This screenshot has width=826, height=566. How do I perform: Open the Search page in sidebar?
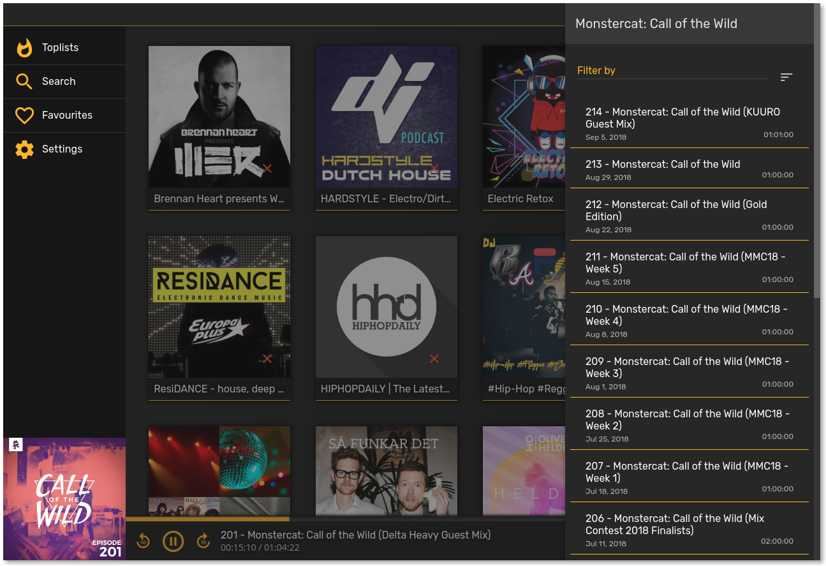pyautogui.click(x=64, y=82)
